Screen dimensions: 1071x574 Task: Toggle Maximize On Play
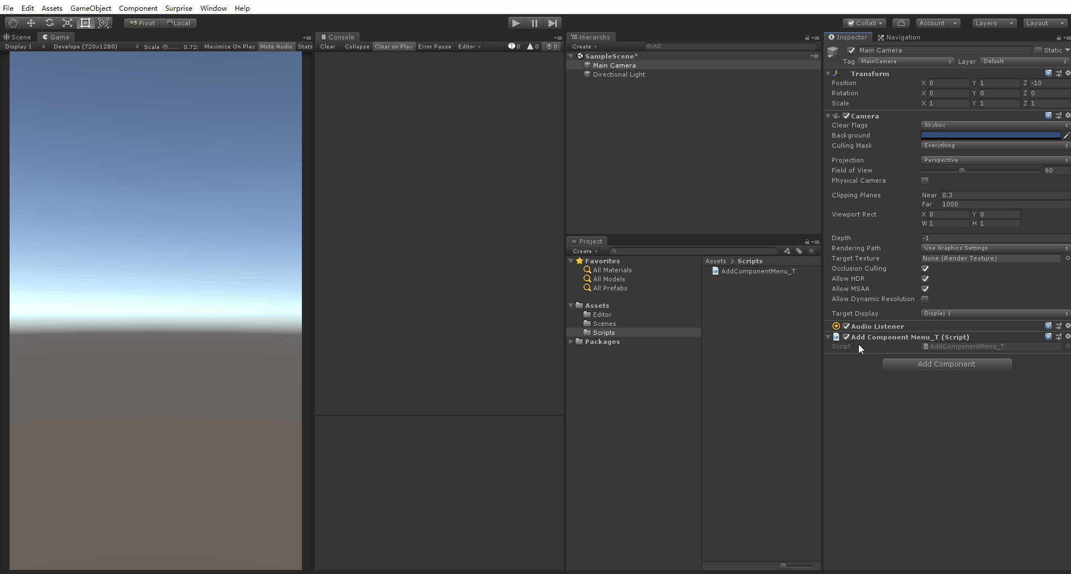(230, 46)
